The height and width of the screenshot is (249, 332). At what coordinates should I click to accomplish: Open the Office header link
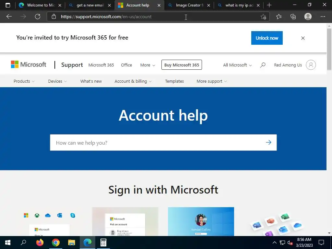point(126,65)
